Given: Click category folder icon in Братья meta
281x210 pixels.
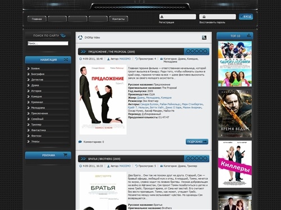Looking at the screenshot, I should [161, 166].
